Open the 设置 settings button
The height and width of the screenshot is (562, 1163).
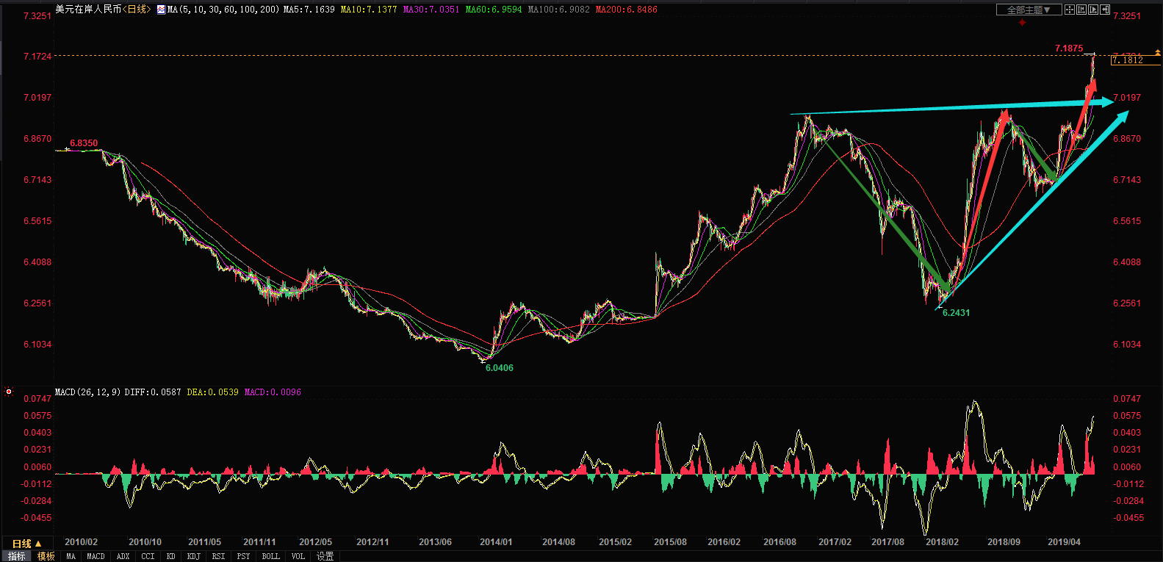325,556
